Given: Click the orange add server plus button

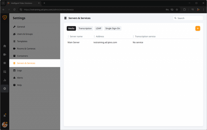Looking at the screenshot, I should (198, 28).
